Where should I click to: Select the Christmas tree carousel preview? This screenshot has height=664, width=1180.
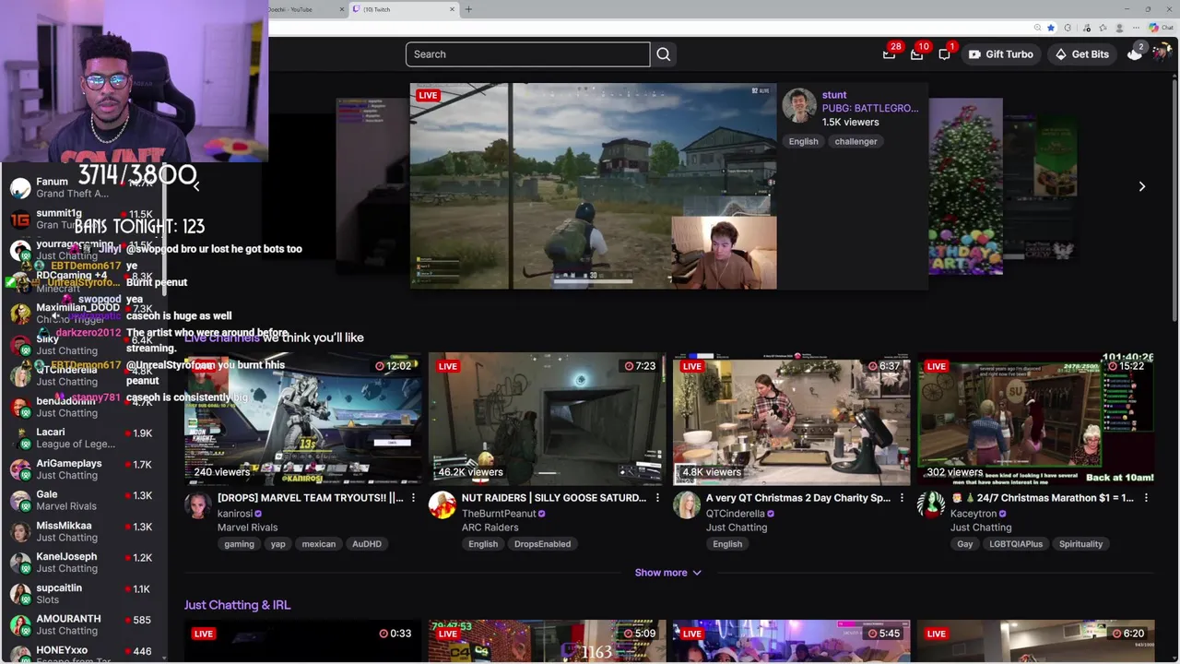[965, 186]
